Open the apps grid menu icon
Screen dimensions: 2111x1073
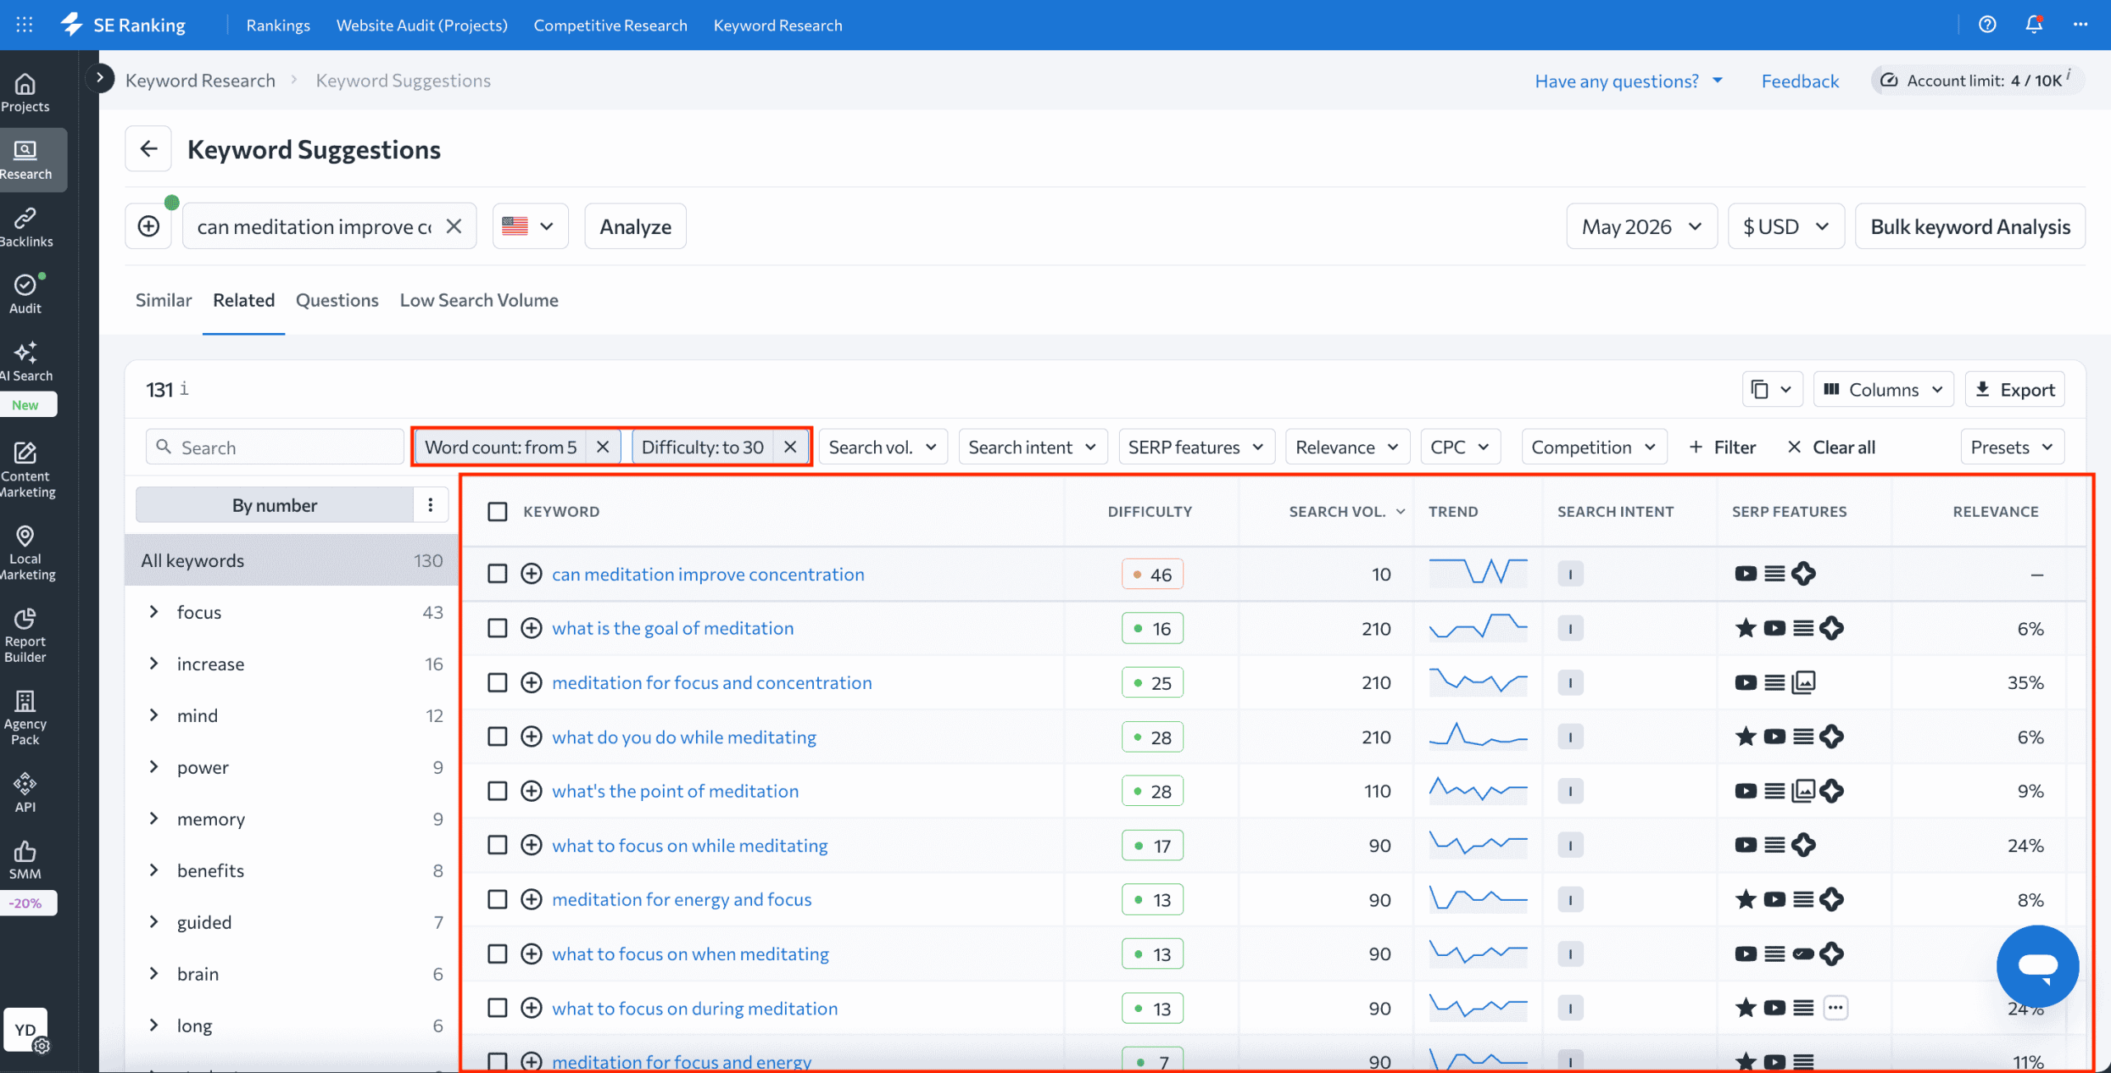(x=25, y=25)
